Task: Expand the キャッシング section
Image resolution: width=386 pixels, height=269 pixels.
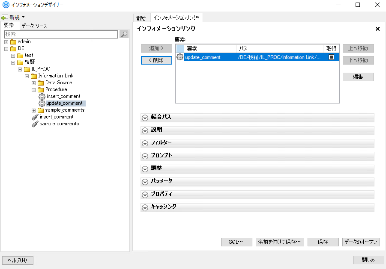Action: pos(145,207)
